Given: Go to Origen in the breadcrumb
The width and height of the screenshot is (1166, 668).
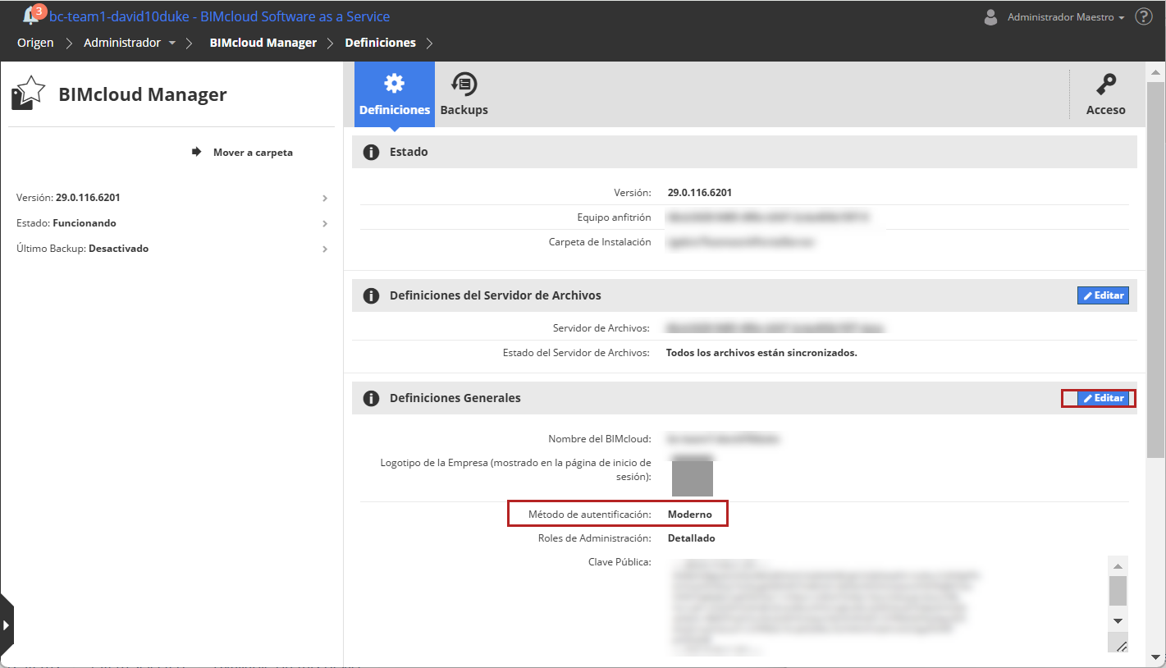Looking at the screenshot, I should pyautogui.click(x=35, y=43).
